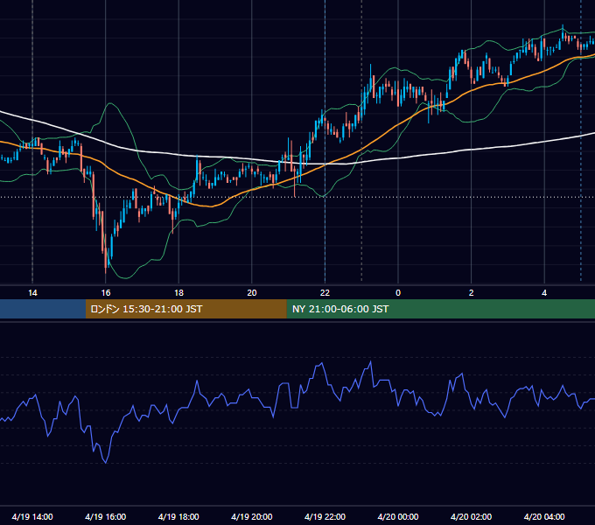Click the hour label 22 on chart axis
595x525 pixels.
325,293
